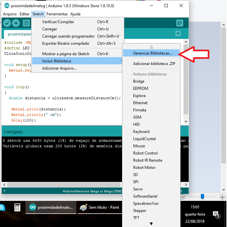This screenshot has height=227, width=227.
Task: Open the Ferramentas menu
Action: click(57, 14)
